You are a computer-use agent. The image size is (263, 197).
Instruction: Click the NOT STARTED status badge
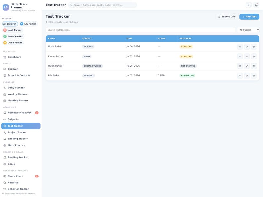(188, 66)
